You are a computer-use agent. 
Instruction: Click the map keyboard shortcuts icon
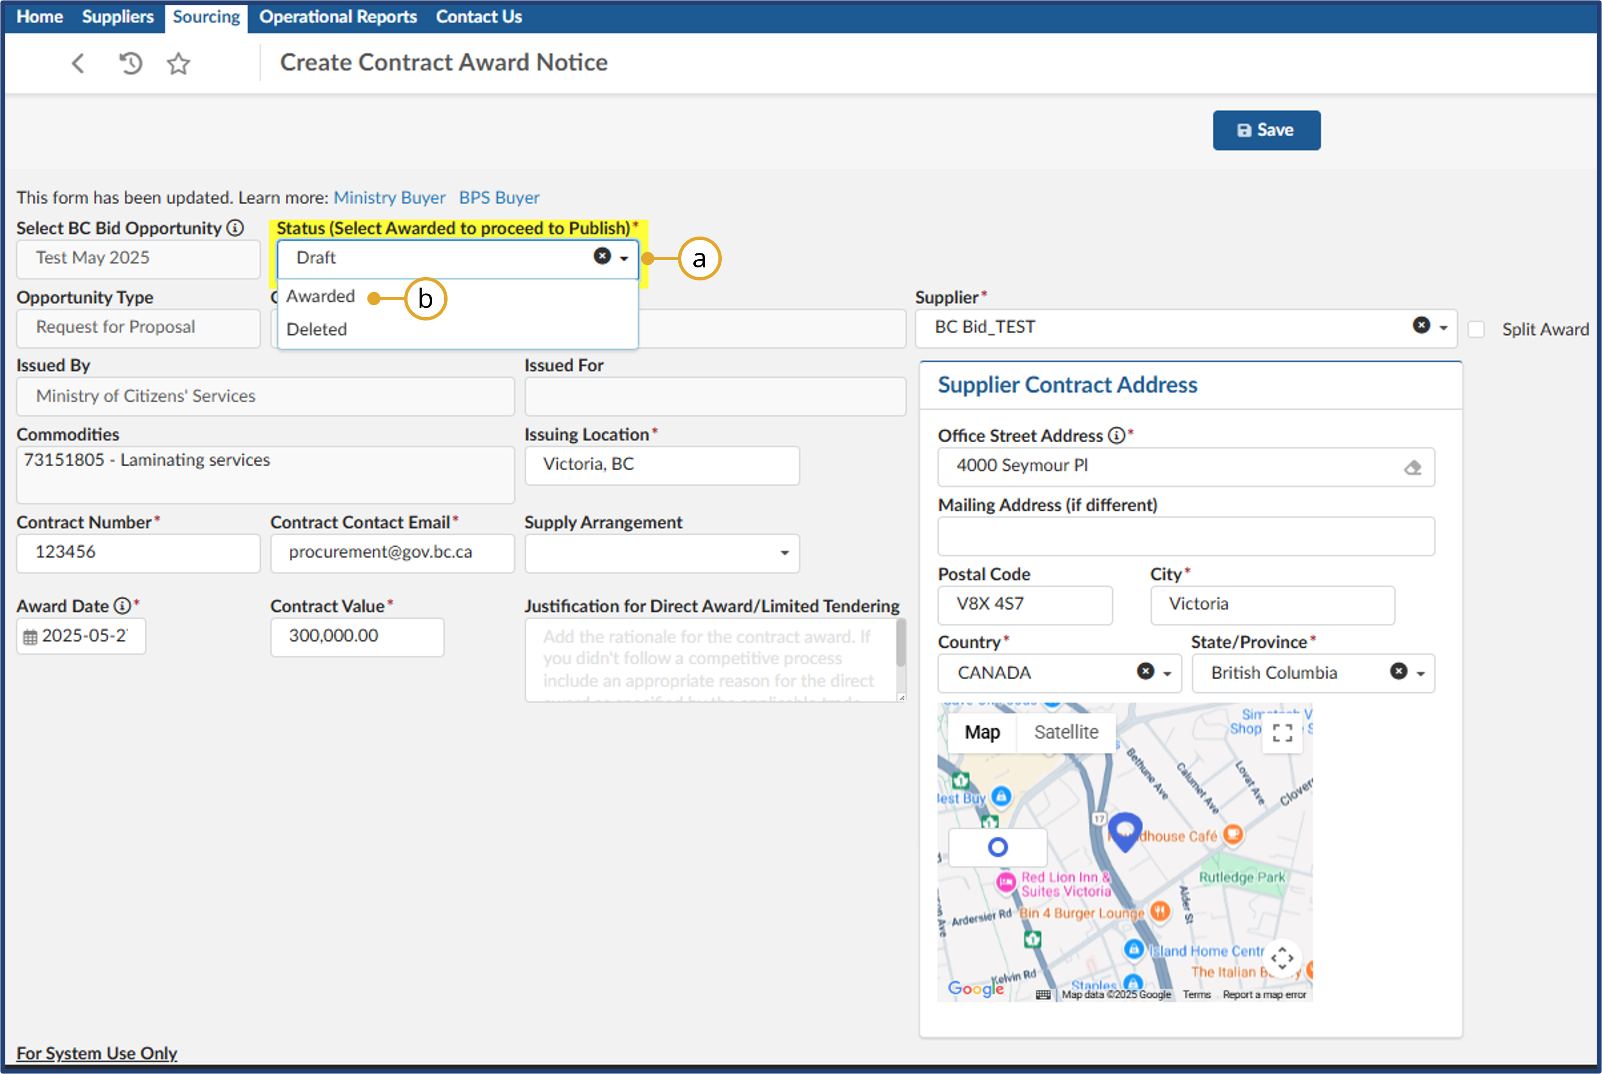click(1042, 994)
